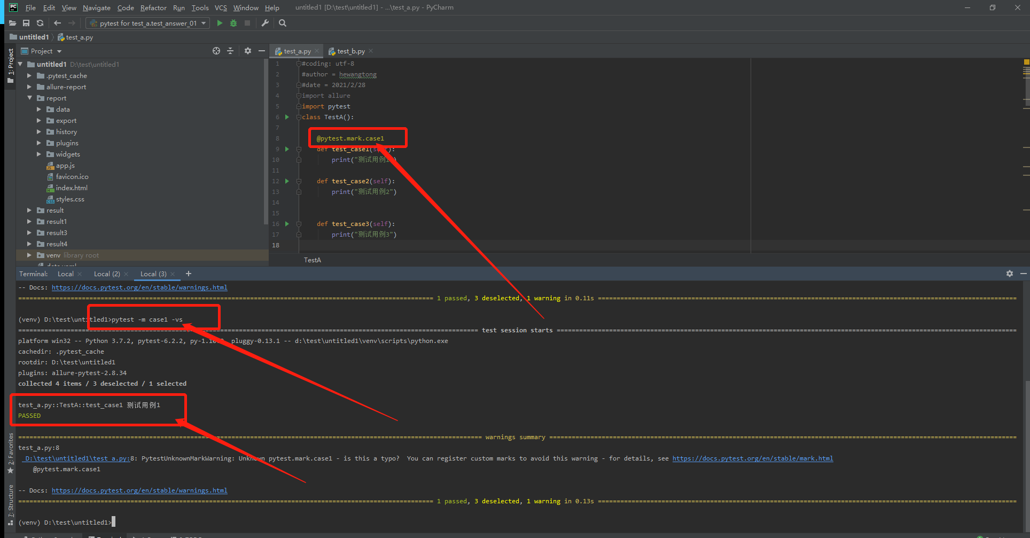Click the locate/scroll-from-source target icon

216,51
